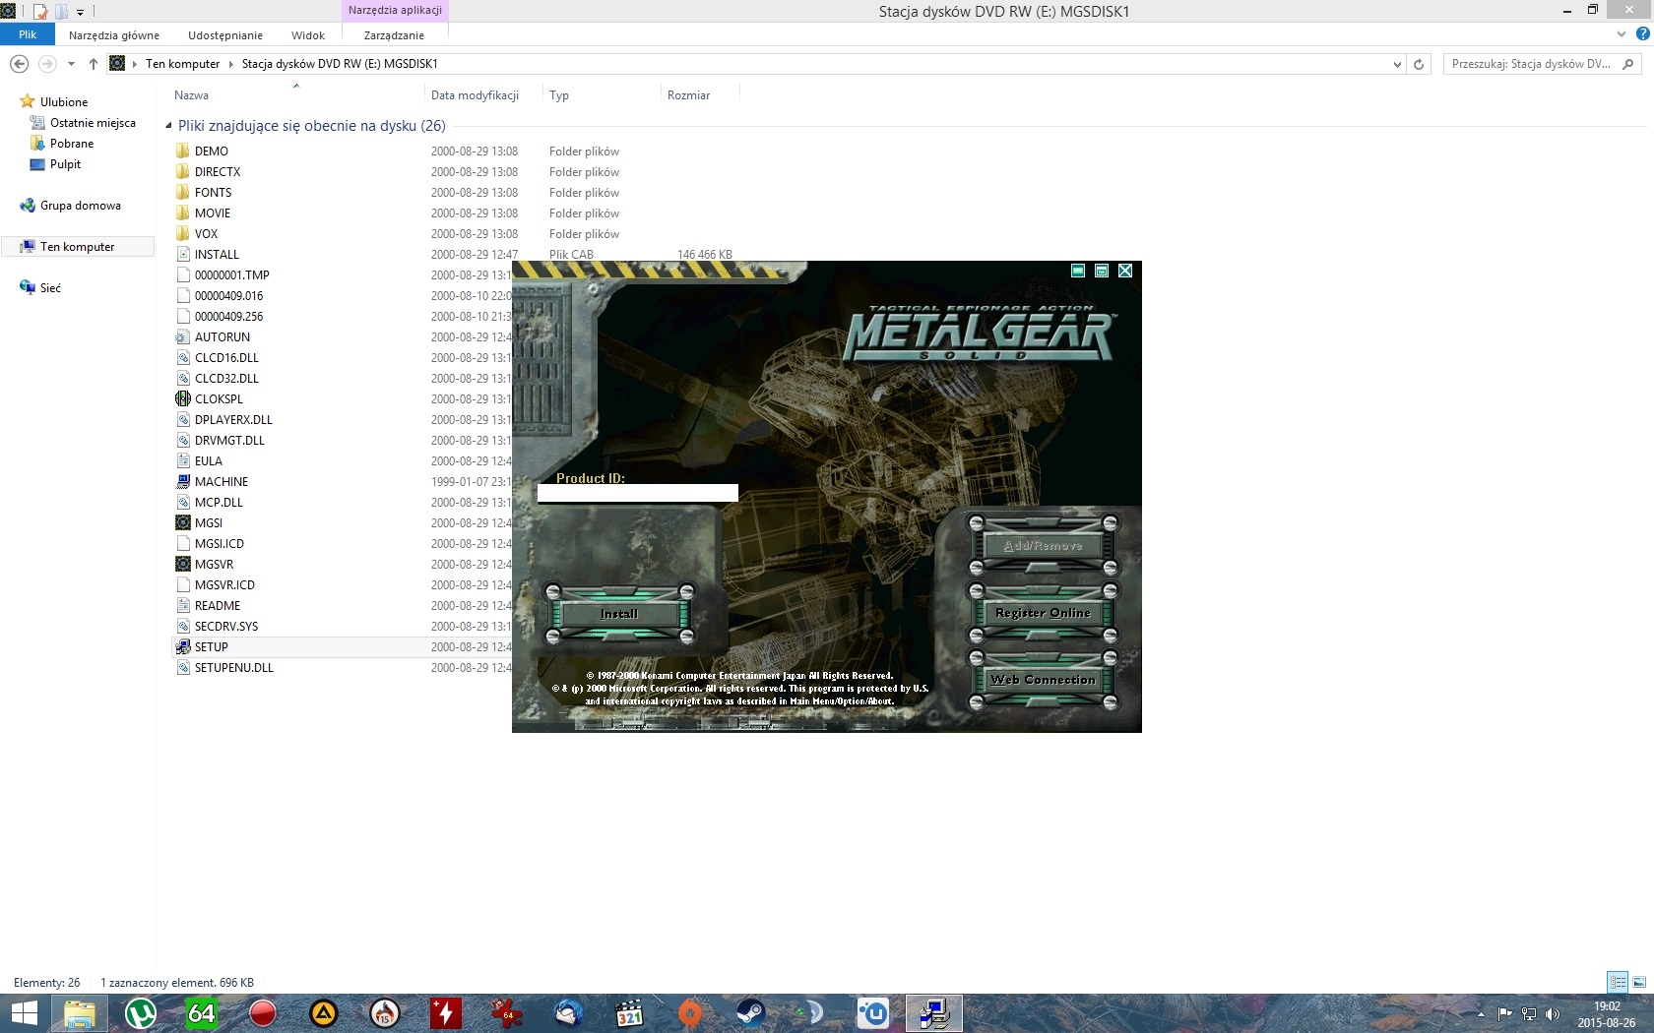The width and height of the screenshot is (1654, 1033).
Task: Click the Back navigation arrow
Action: (19, 64)
